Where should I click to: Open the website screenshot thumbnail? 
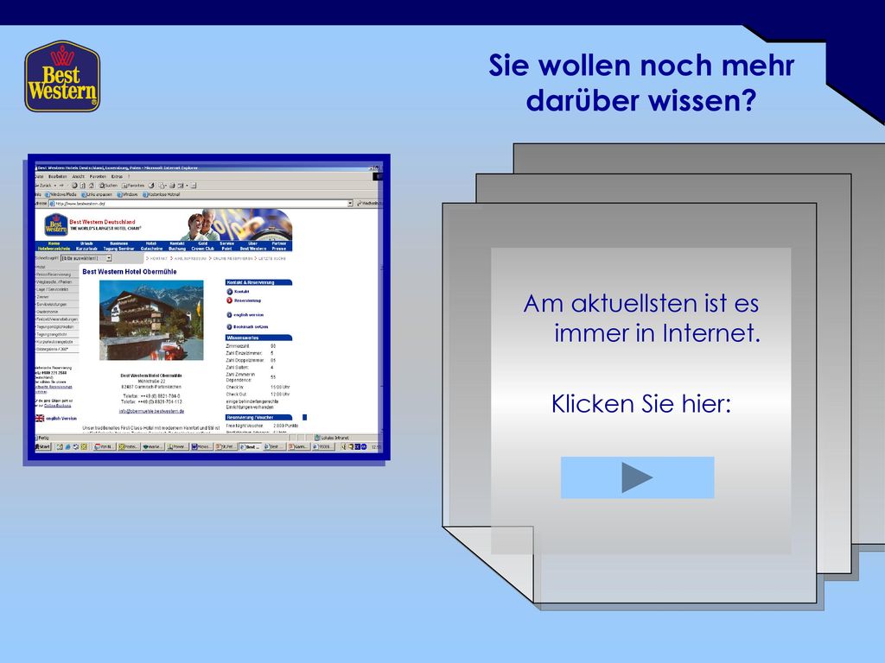tap(209, 306)
